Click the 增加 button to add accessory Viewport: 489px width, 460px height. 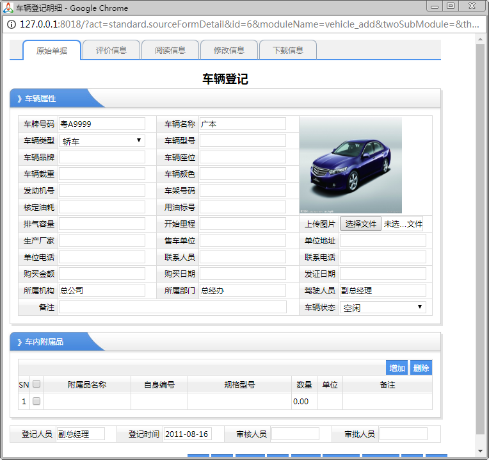397,368
